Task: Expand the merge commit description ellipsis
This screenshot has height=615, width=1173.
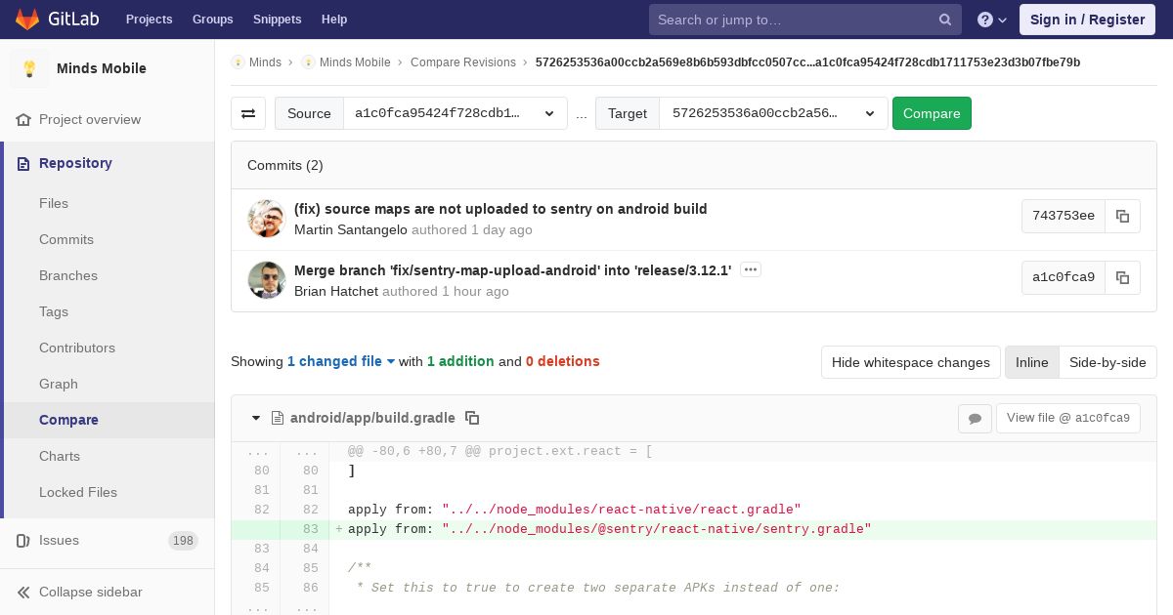Action: (751, 269)
